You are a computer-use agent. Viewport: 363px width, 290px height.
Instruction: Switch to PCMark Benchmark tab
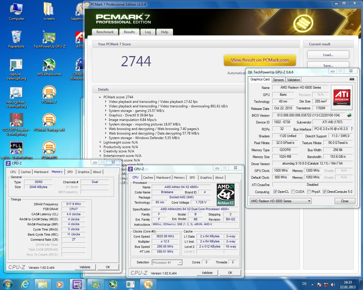point(105,32)
